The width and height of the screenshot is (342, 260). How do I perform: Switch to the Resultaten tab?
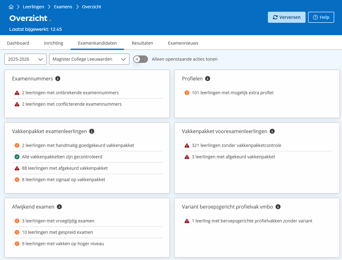point(142,43)
